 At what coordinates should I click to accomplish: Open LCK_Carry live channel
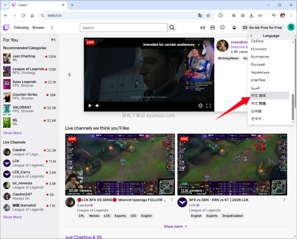(x=30, y=174)
